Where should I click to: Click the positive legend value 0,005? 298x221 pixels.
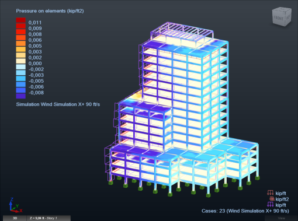[35, 46]
